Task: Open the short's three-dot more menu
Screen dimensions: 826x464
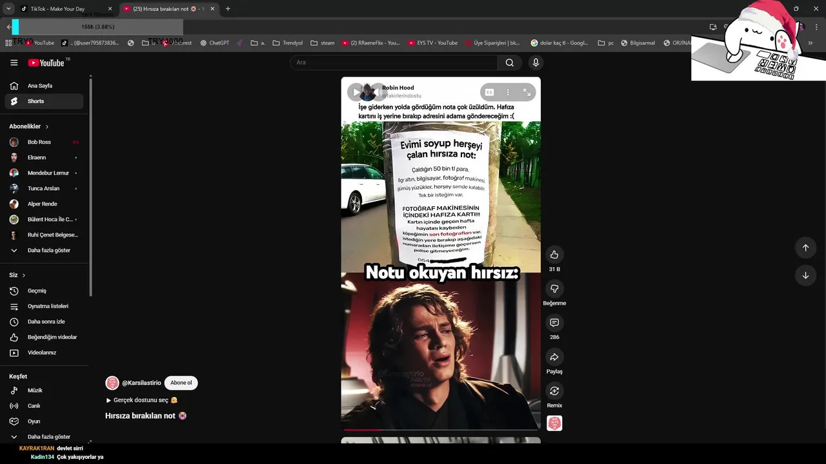Action: [x=508, y=92]
